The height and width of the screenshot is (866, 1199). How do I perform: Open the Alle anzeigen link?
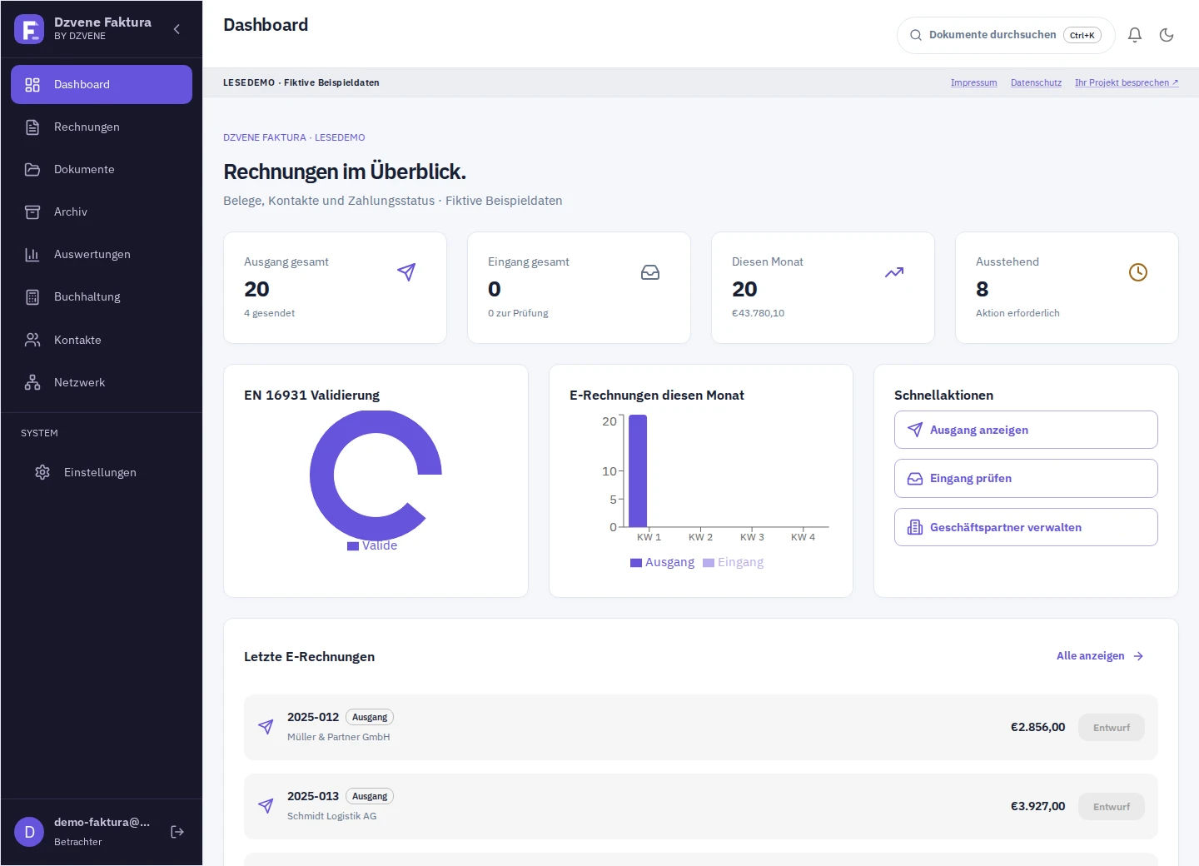point(1100,656)
